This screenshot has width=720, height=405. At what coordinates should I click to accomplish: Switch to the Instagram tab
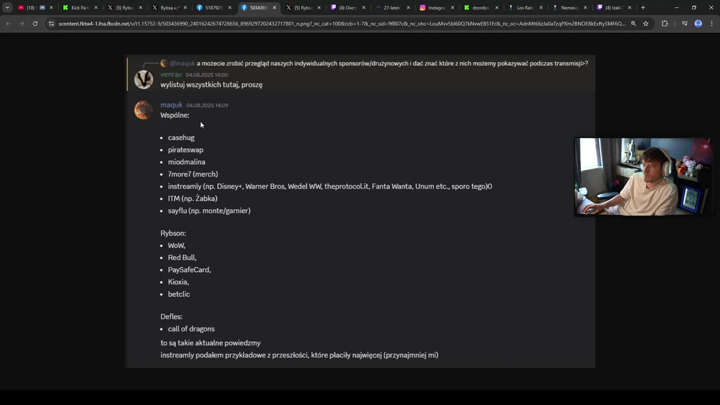[436, 8]
